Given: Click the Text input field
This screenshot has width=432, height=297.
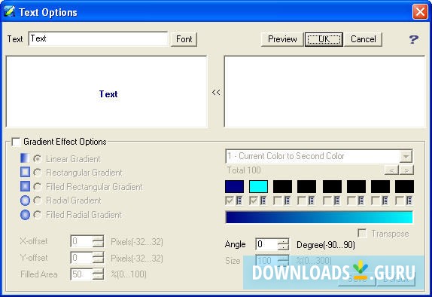Looking at the screenshot, I should (x=98, y=38).
